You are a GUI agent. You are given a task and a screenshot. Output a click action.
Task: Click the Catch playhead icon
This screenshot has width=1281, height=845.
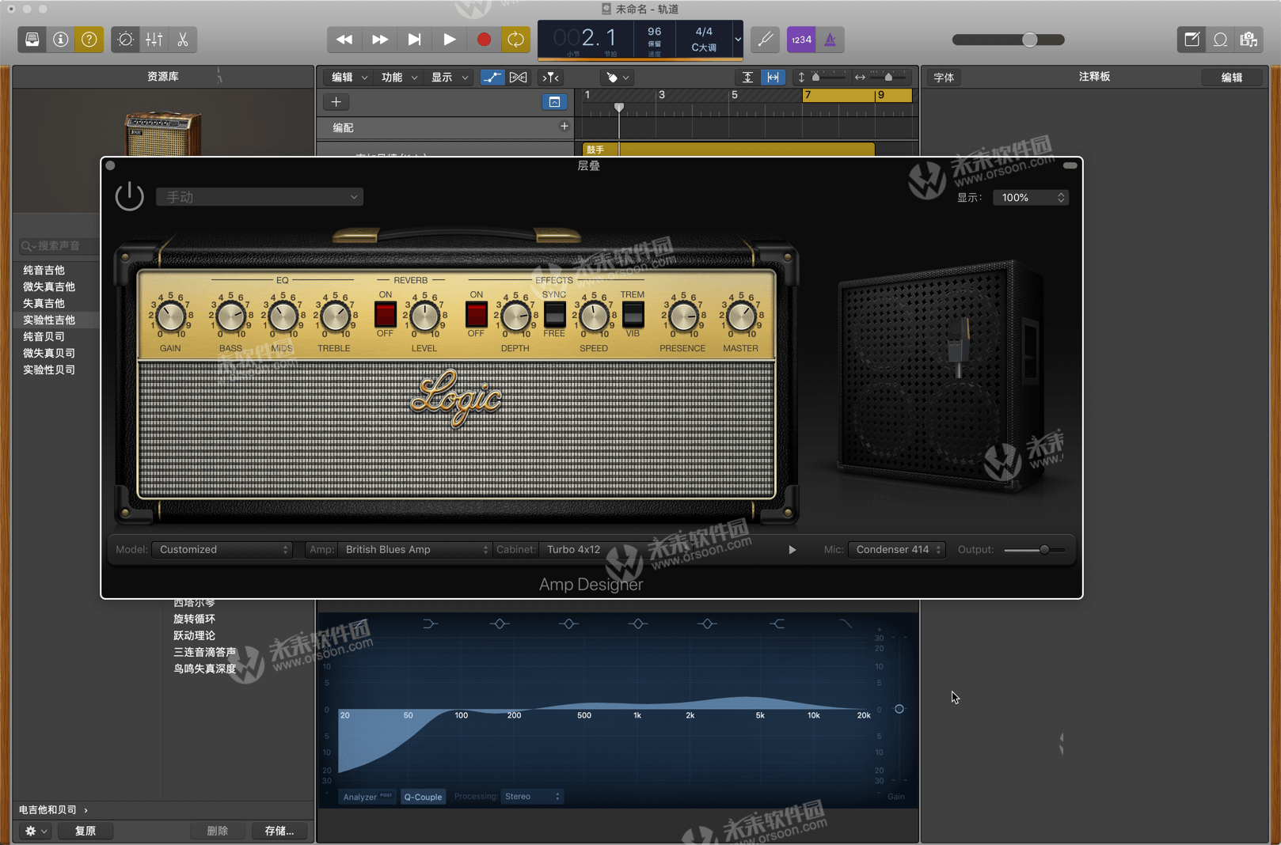tap(551, 78)
